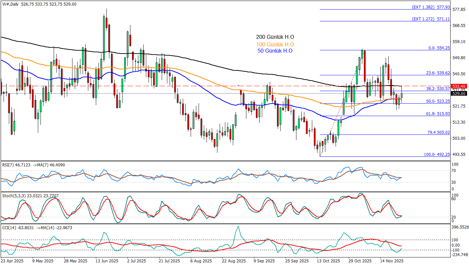Click the 13 Jun 2025 date marker
Screen dimensions: 469x265
coord(107,261)
